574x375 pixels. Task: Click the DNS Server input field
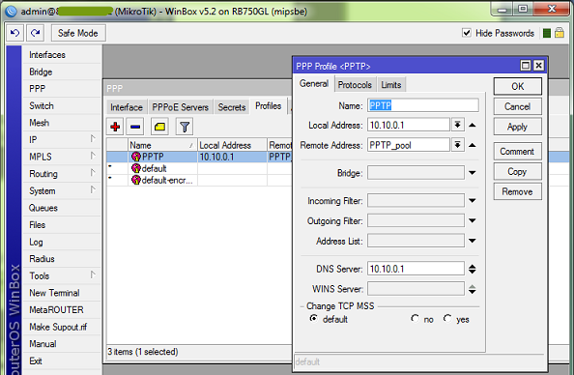click(416, 269)
